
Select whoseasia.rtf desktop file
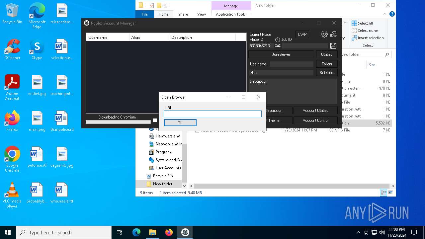[x=62, y=193]
